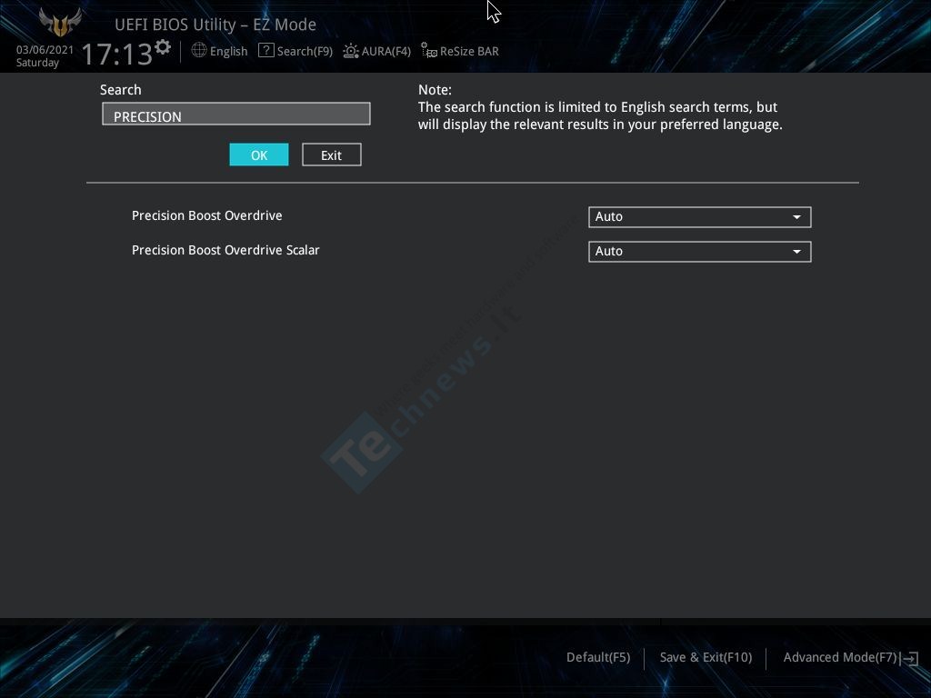The width and height of the screenshot is (931, 698).
Task: Choose Save & Exit(F10)
Action: 706,658
